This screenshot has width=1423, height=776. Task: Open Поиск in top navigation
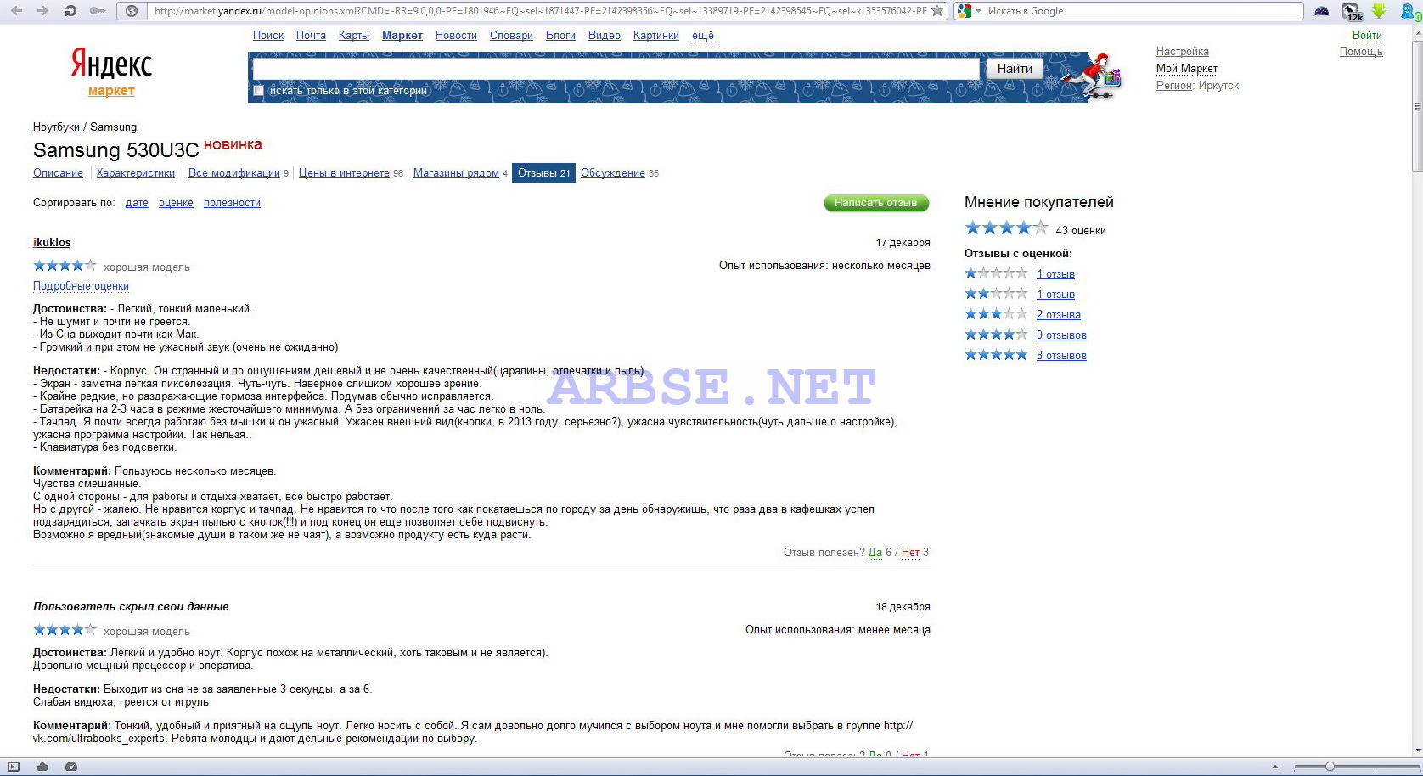(x=268, y=36)
